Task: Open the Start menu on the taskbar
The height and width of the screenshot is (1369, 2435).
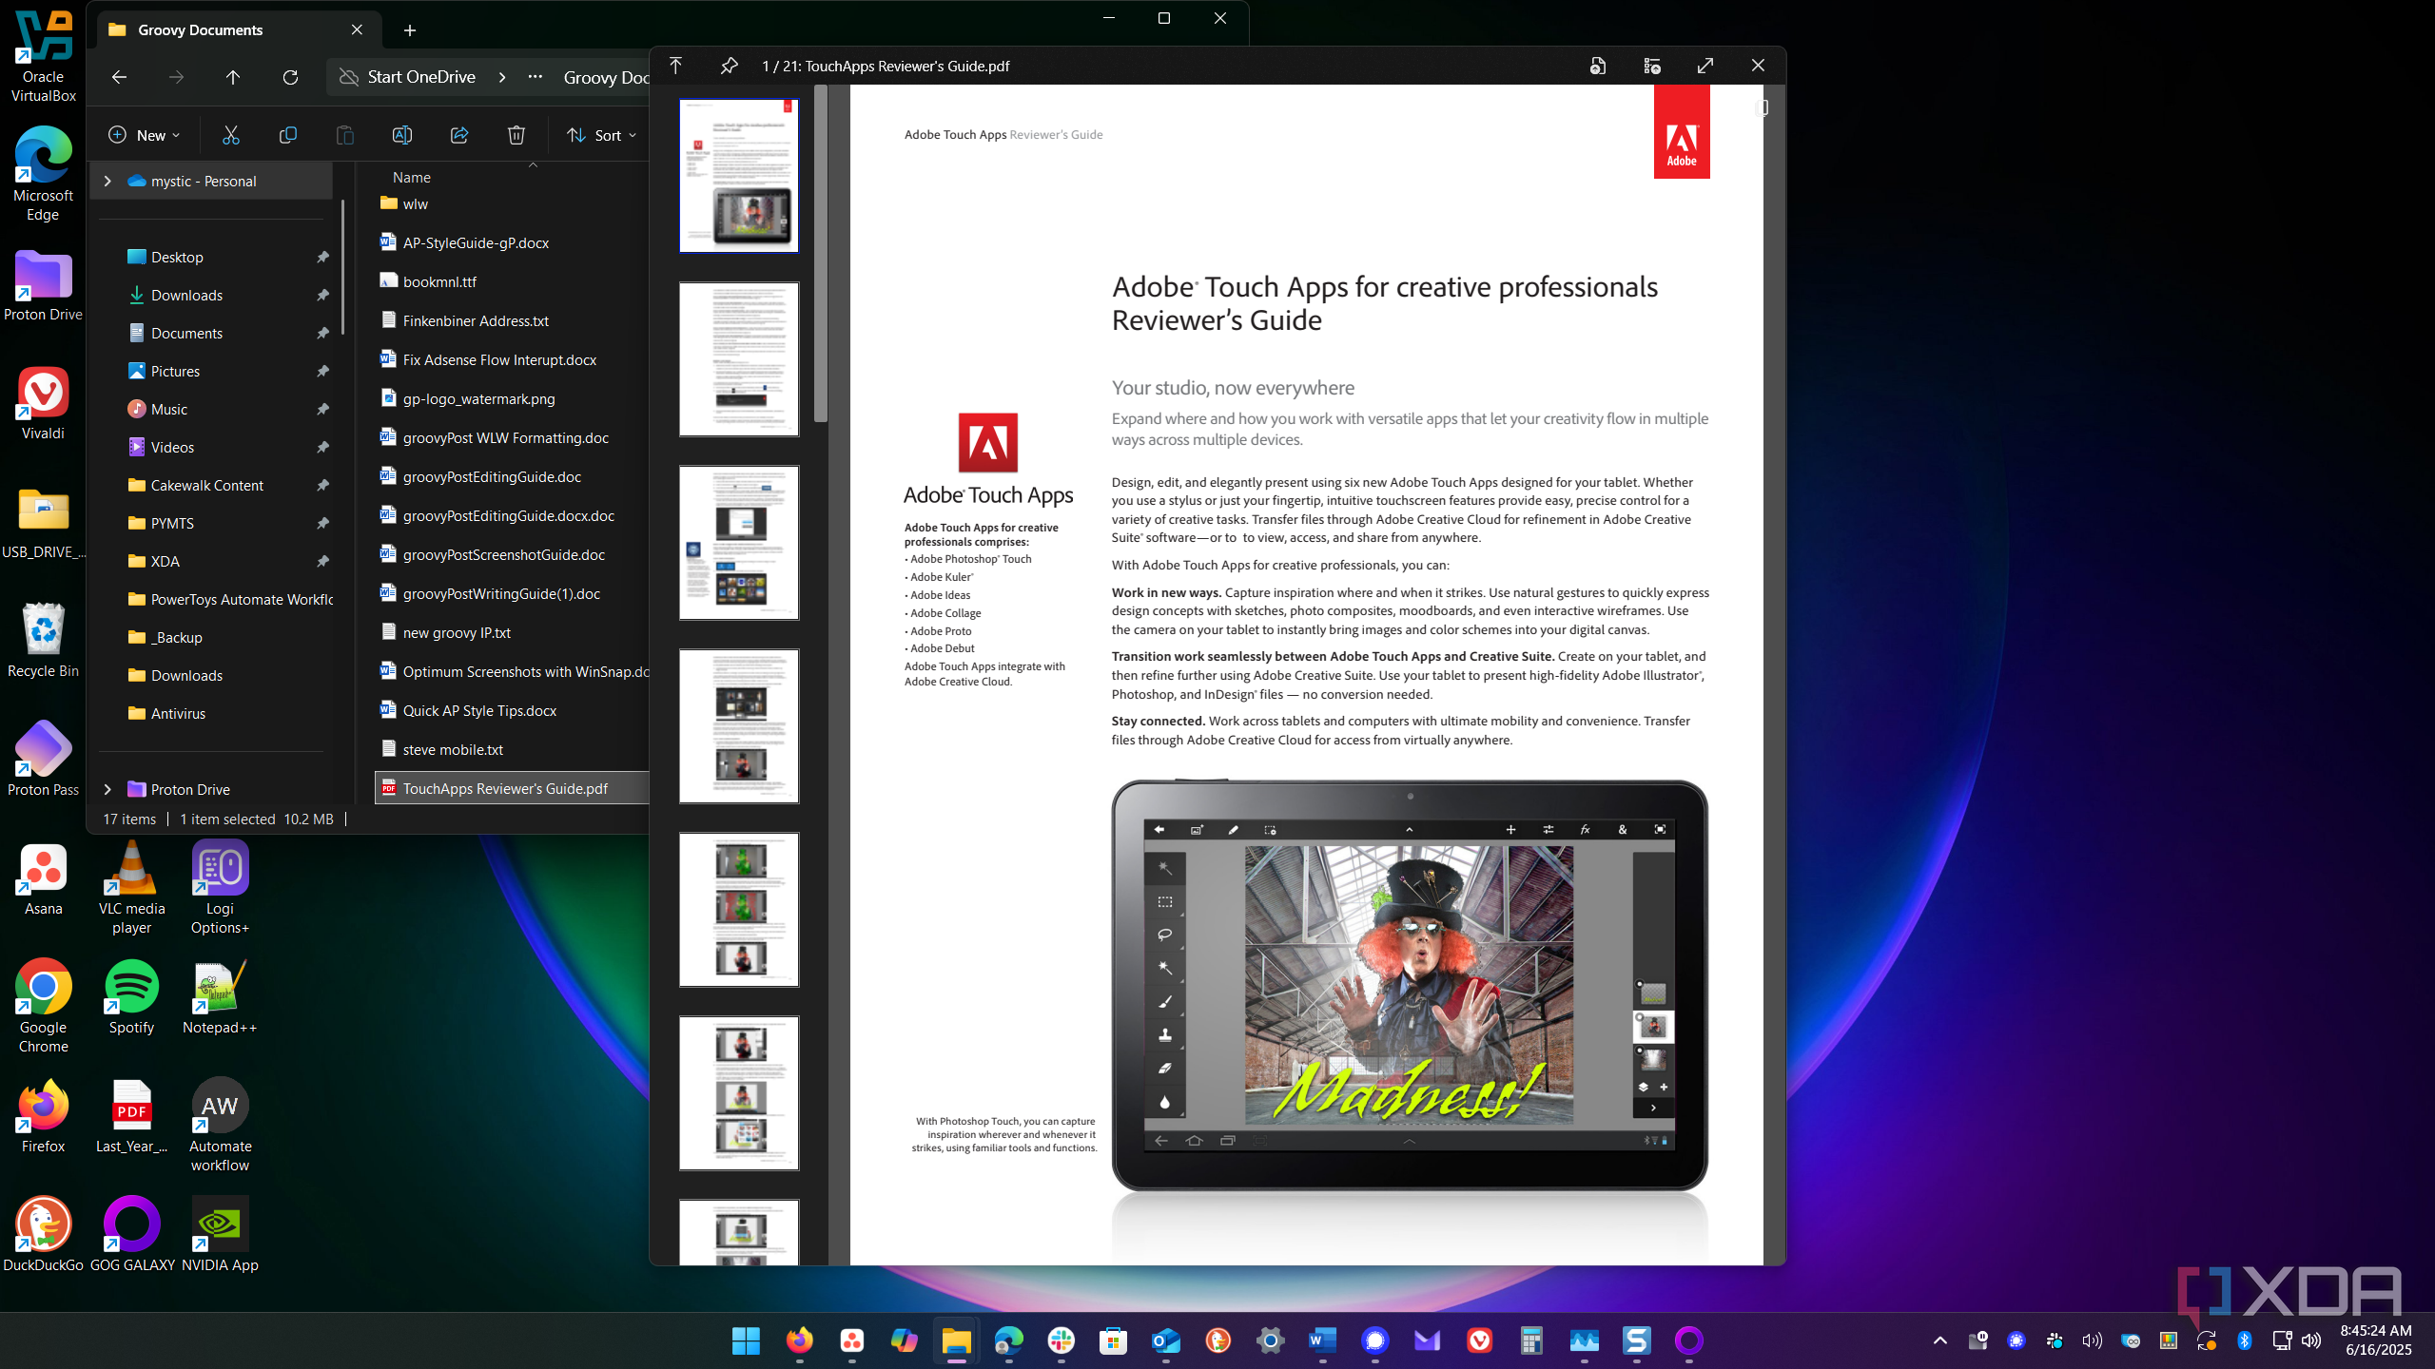Action: pos(746,1340)
